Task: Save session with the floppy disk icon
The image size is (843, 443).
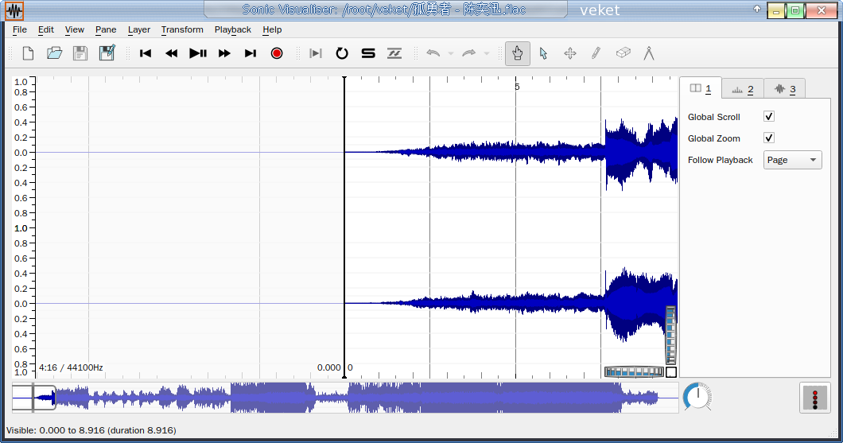Action: [x=80, y=53]
